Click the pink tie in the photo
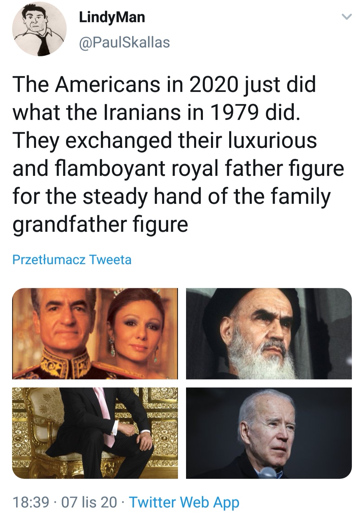The width and height of the screenshot is (364, 518). coord(104,416)
